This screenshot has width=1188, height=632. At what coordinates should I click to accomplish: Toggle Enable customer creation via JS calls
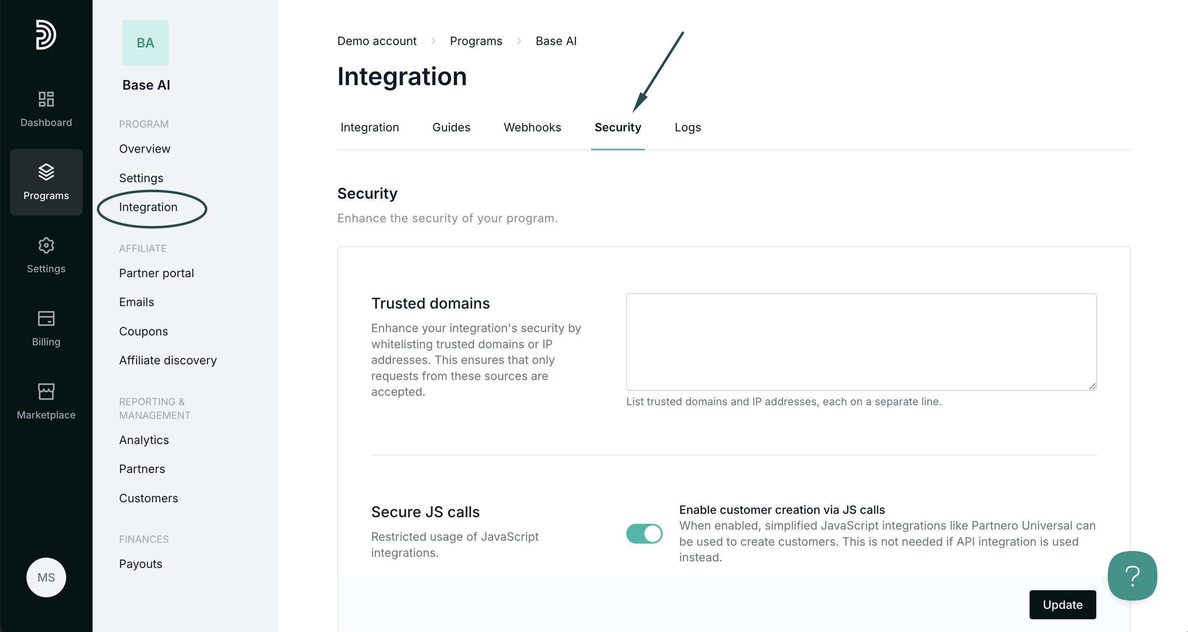click(x=644, y=533)
